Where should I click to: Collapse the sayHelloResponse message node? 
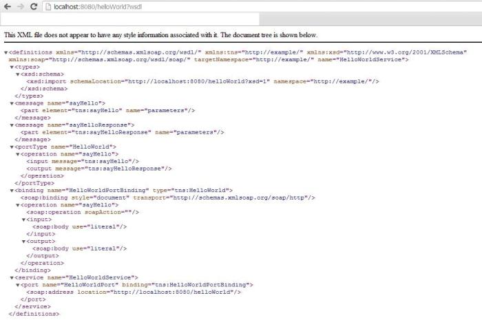(x=12, y=125)
